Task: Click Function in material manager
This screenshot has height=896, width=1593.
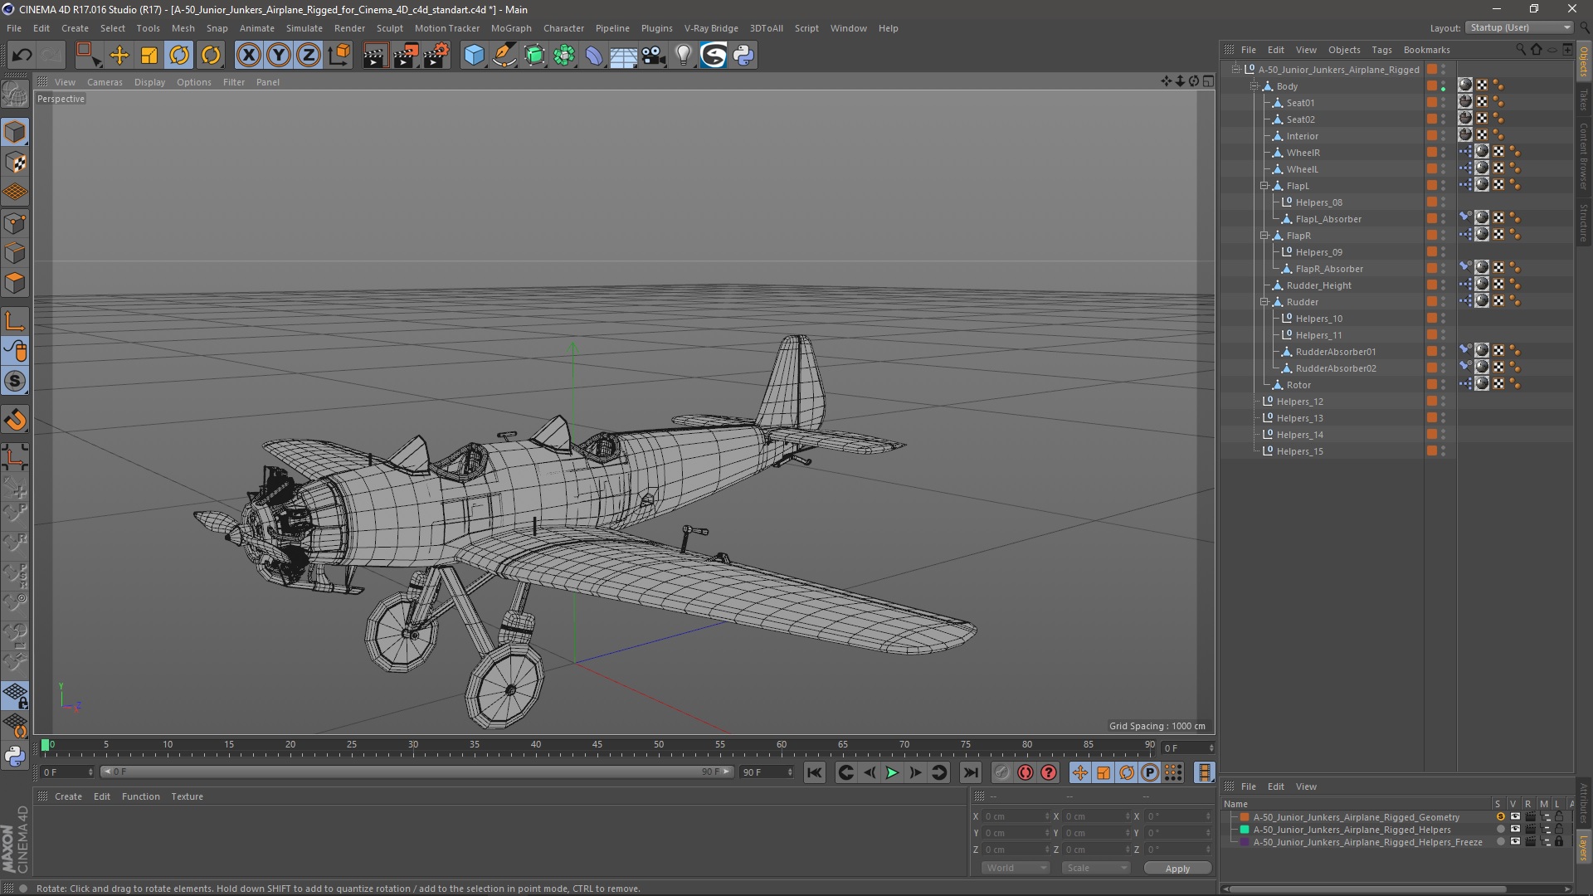Action: (140, 796)
